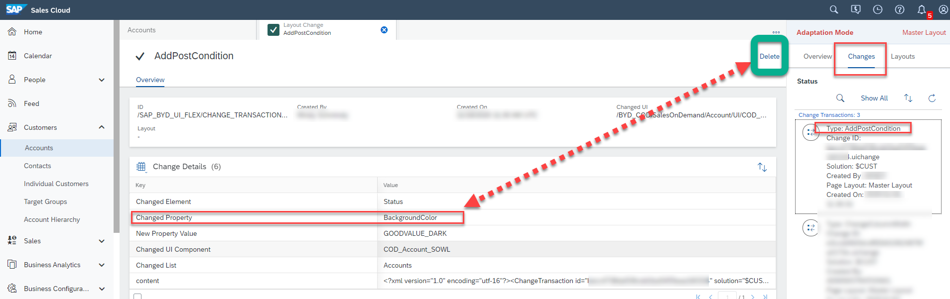
Task: Sort the Change Details table
Action: pyautogui.click(x=762, y=167)
